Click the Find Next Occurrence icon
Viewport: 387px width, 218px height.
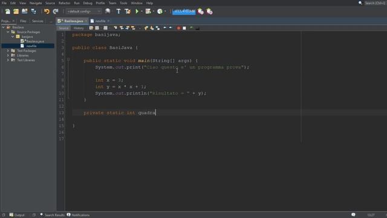click(x=128, y=28)
